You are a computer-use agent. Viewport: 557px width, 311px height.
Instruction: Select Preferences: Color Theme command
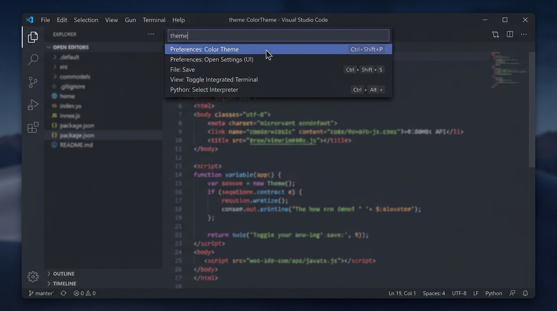click(278, 49)
